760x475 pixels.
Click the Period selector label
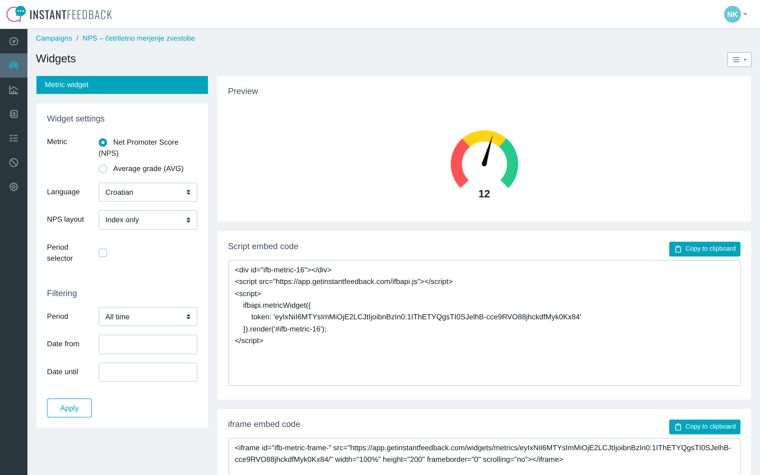click(60, 253)
